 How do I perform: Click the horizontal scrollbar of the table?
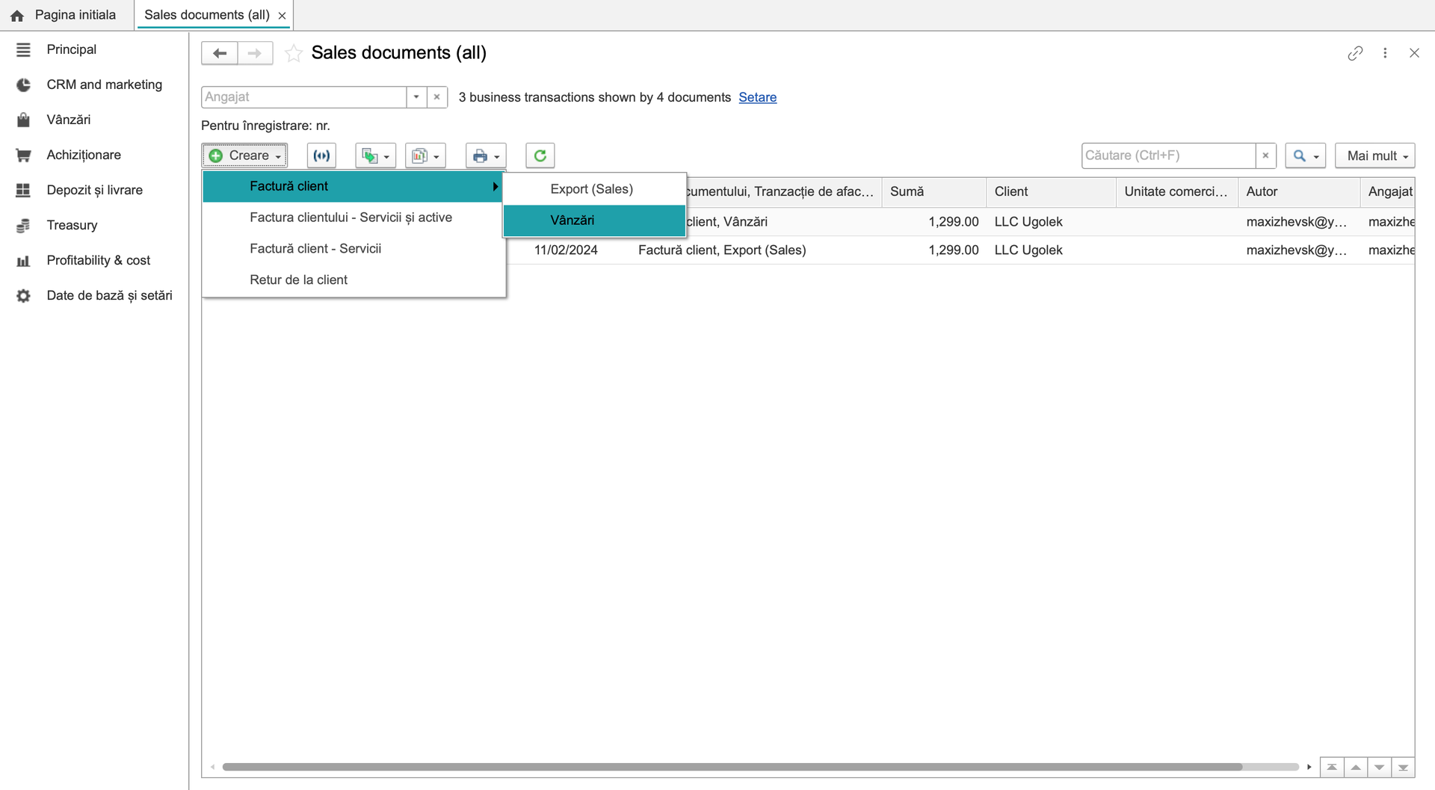(732, 767)
